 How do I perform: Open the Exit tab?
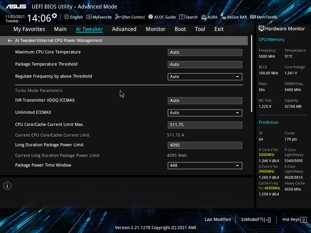pos(219,29)
